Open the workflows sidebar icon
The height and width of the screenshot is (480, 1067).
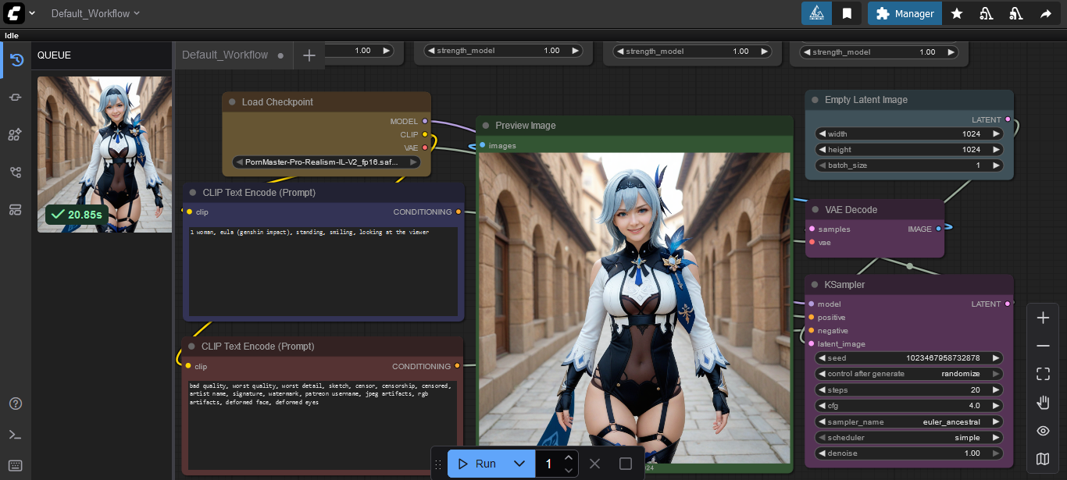point(16,172)
